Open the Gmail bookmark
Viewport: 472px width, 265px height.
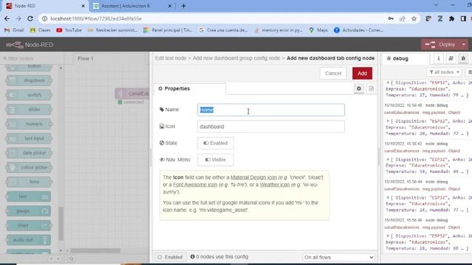[14, 30]
